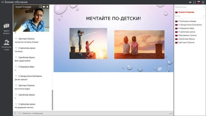Click the share icon beside Бизнес-обучение title
Viewport: 206px width, 116px height.
(x=2, y=2)
